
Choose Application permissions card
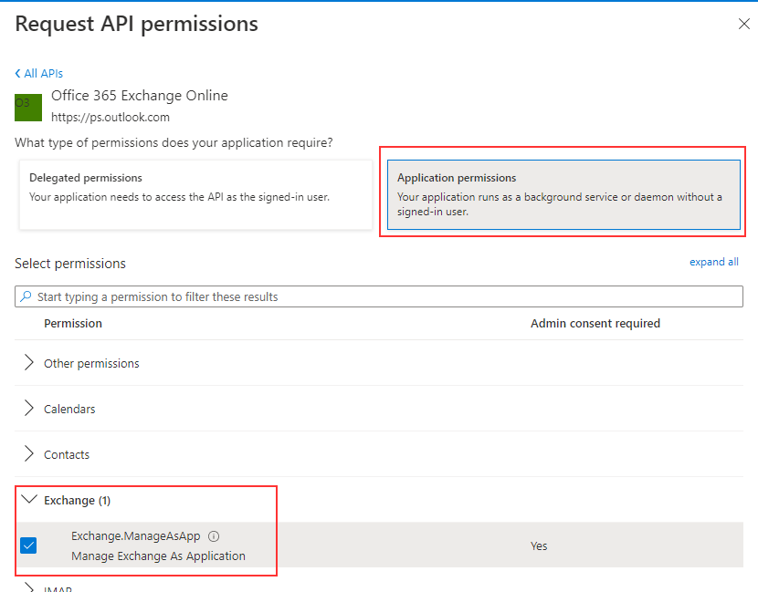point(563,194)
